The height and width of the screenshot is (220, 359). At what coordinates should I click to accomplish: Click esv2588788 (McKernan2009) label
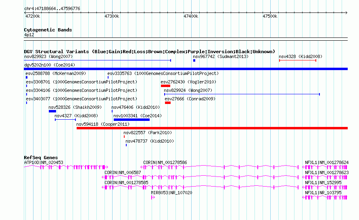click(56, 73)
